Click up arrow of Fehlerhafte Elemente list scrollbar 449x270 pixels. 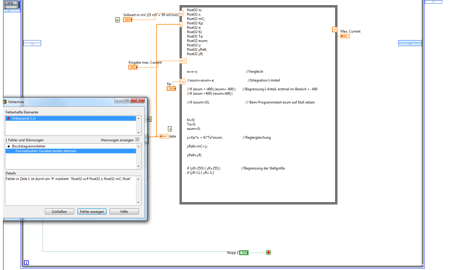(139, 118)
